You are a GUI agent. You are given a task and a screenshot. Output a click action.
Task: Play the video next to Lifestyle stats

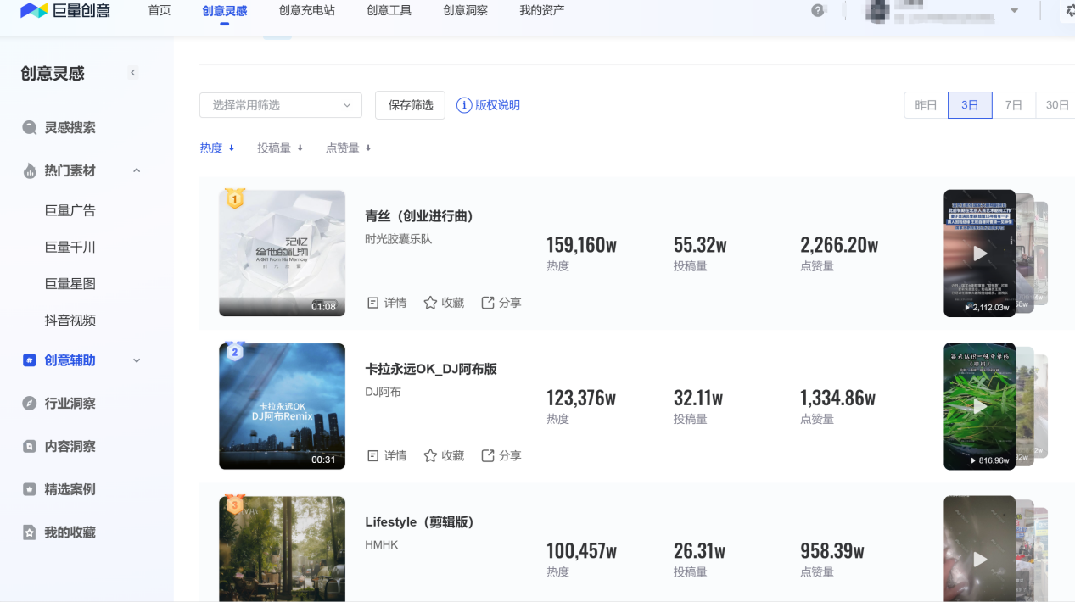pos(980,559)
